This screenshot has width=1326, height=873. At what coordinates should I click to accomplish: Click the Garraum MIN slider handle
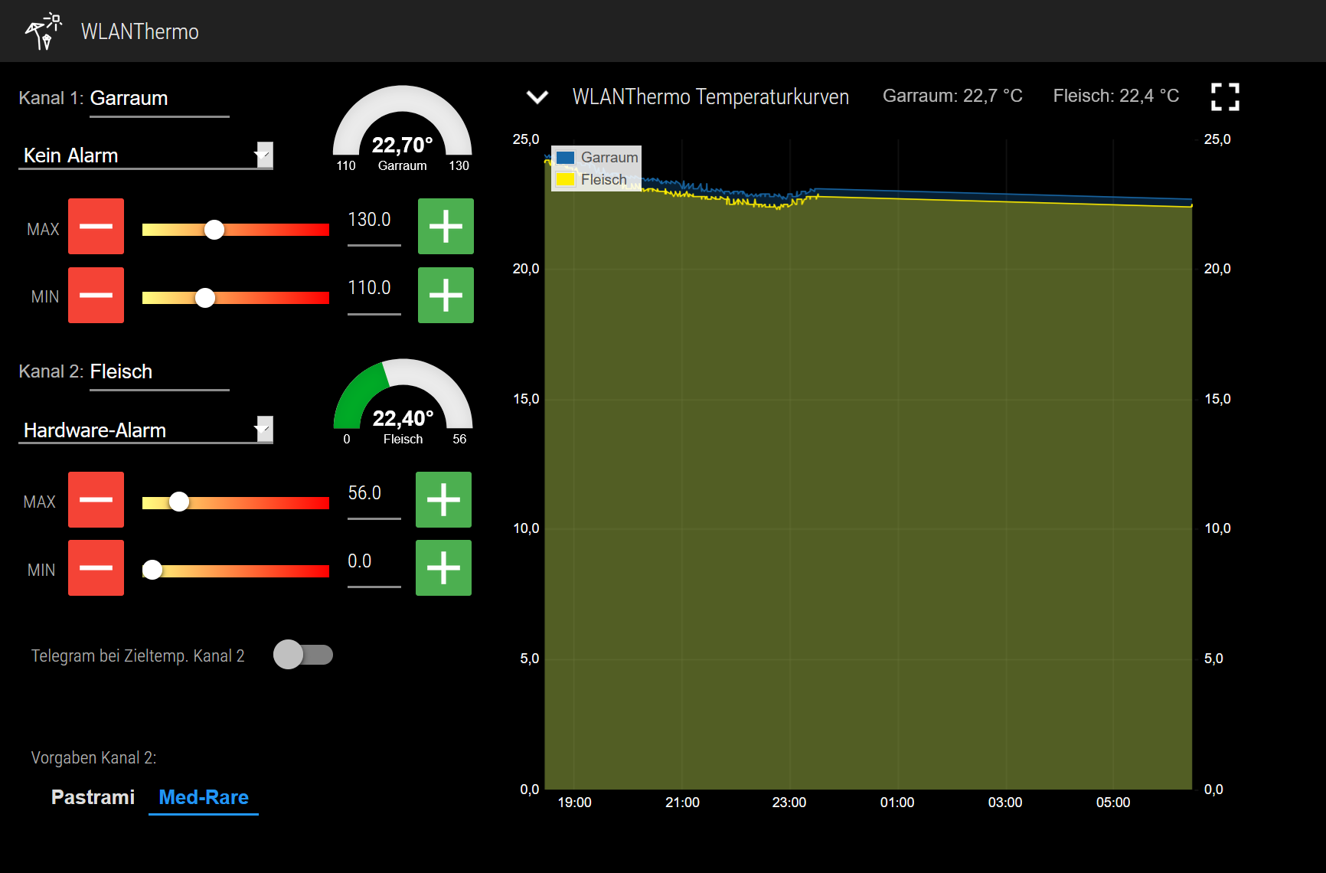[205, 298]
